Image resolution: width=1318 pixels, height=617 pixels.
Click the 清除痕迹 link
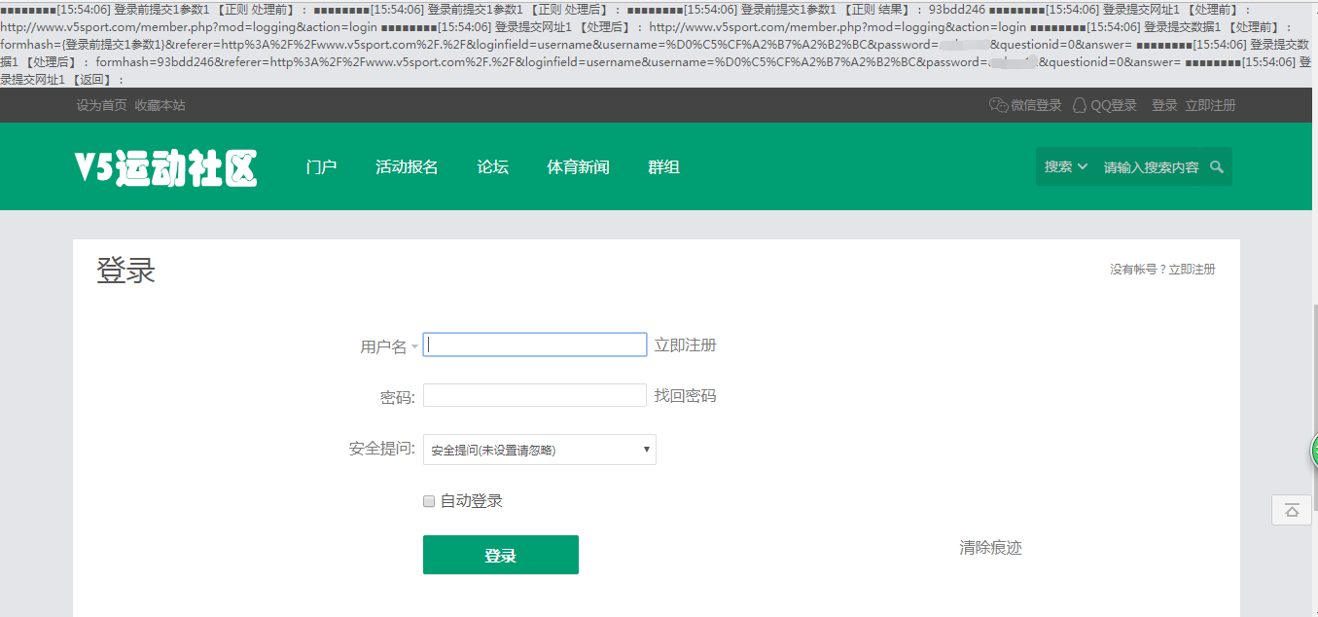(x=990, y=548)
